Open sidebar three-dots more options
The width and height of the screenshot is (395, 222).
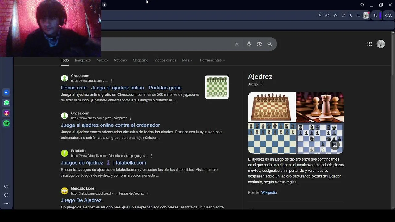point(6,203)
